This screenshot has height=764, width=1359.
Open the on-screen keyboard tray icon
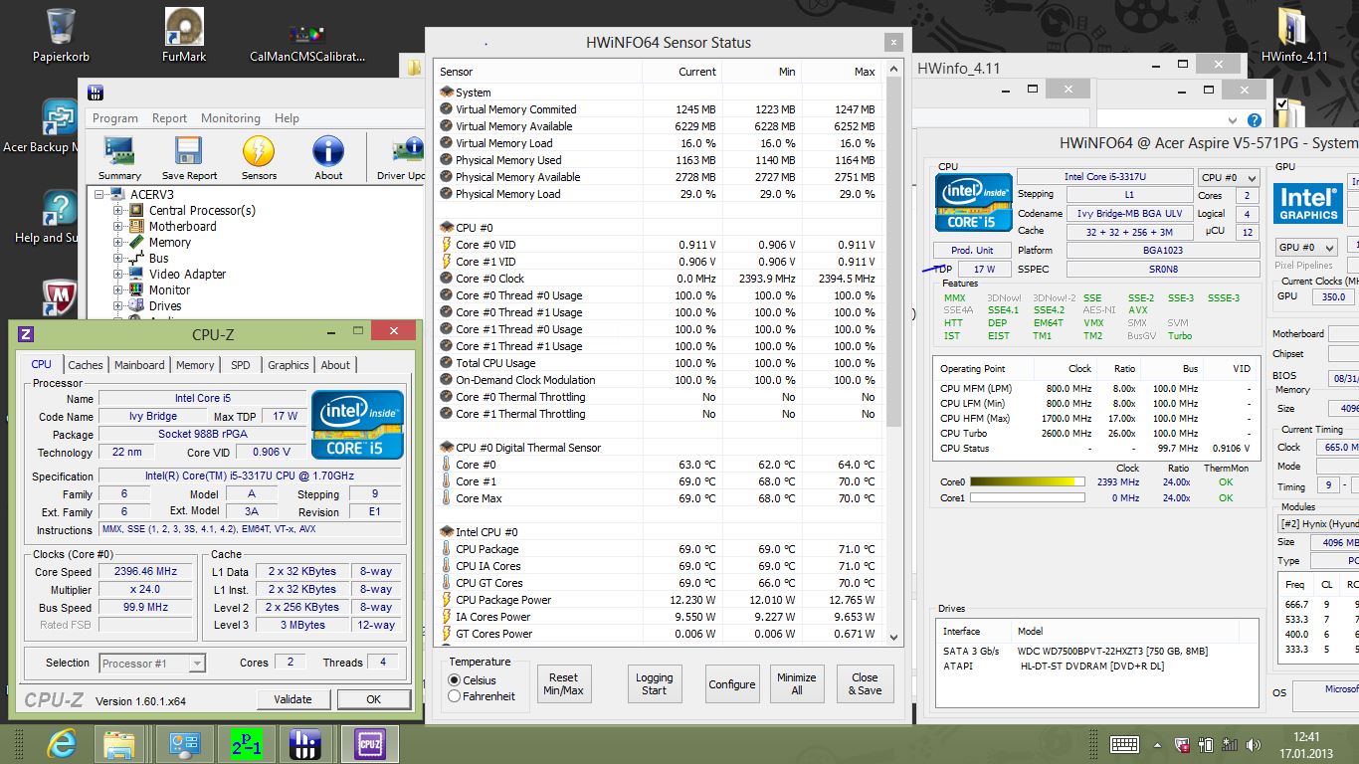1124,744
